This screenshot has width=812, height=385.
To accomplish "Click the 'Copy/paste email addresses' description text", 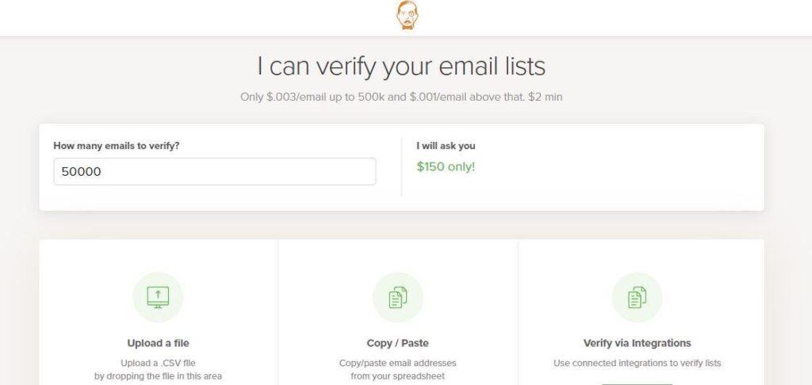I will tap(398, 363).
